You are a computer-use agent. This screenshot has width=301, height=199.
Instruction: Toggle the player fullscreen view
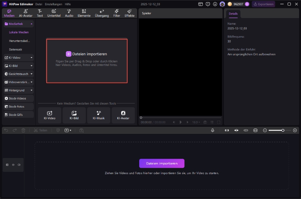click(x=219, y=122)
